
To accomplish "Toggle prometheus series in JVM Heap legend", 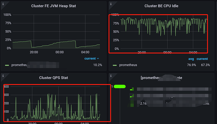I will [19, 65].
